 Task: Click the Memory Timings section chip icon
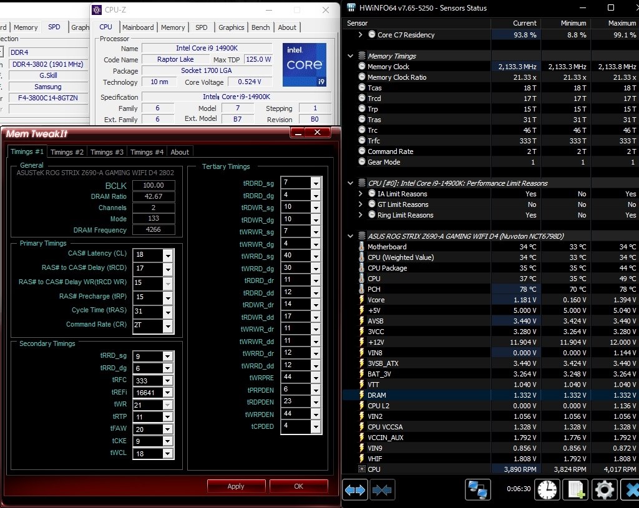[362, 55]
